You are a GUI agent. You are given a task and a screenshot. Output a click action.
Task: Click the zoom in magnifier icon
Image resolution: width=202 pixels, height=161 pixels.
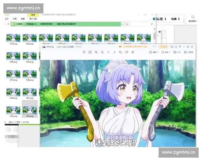click(x=96, y=52)
